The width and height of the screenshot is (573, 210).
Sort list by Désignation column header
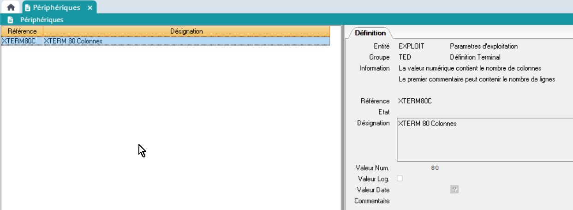coord(186,31)
